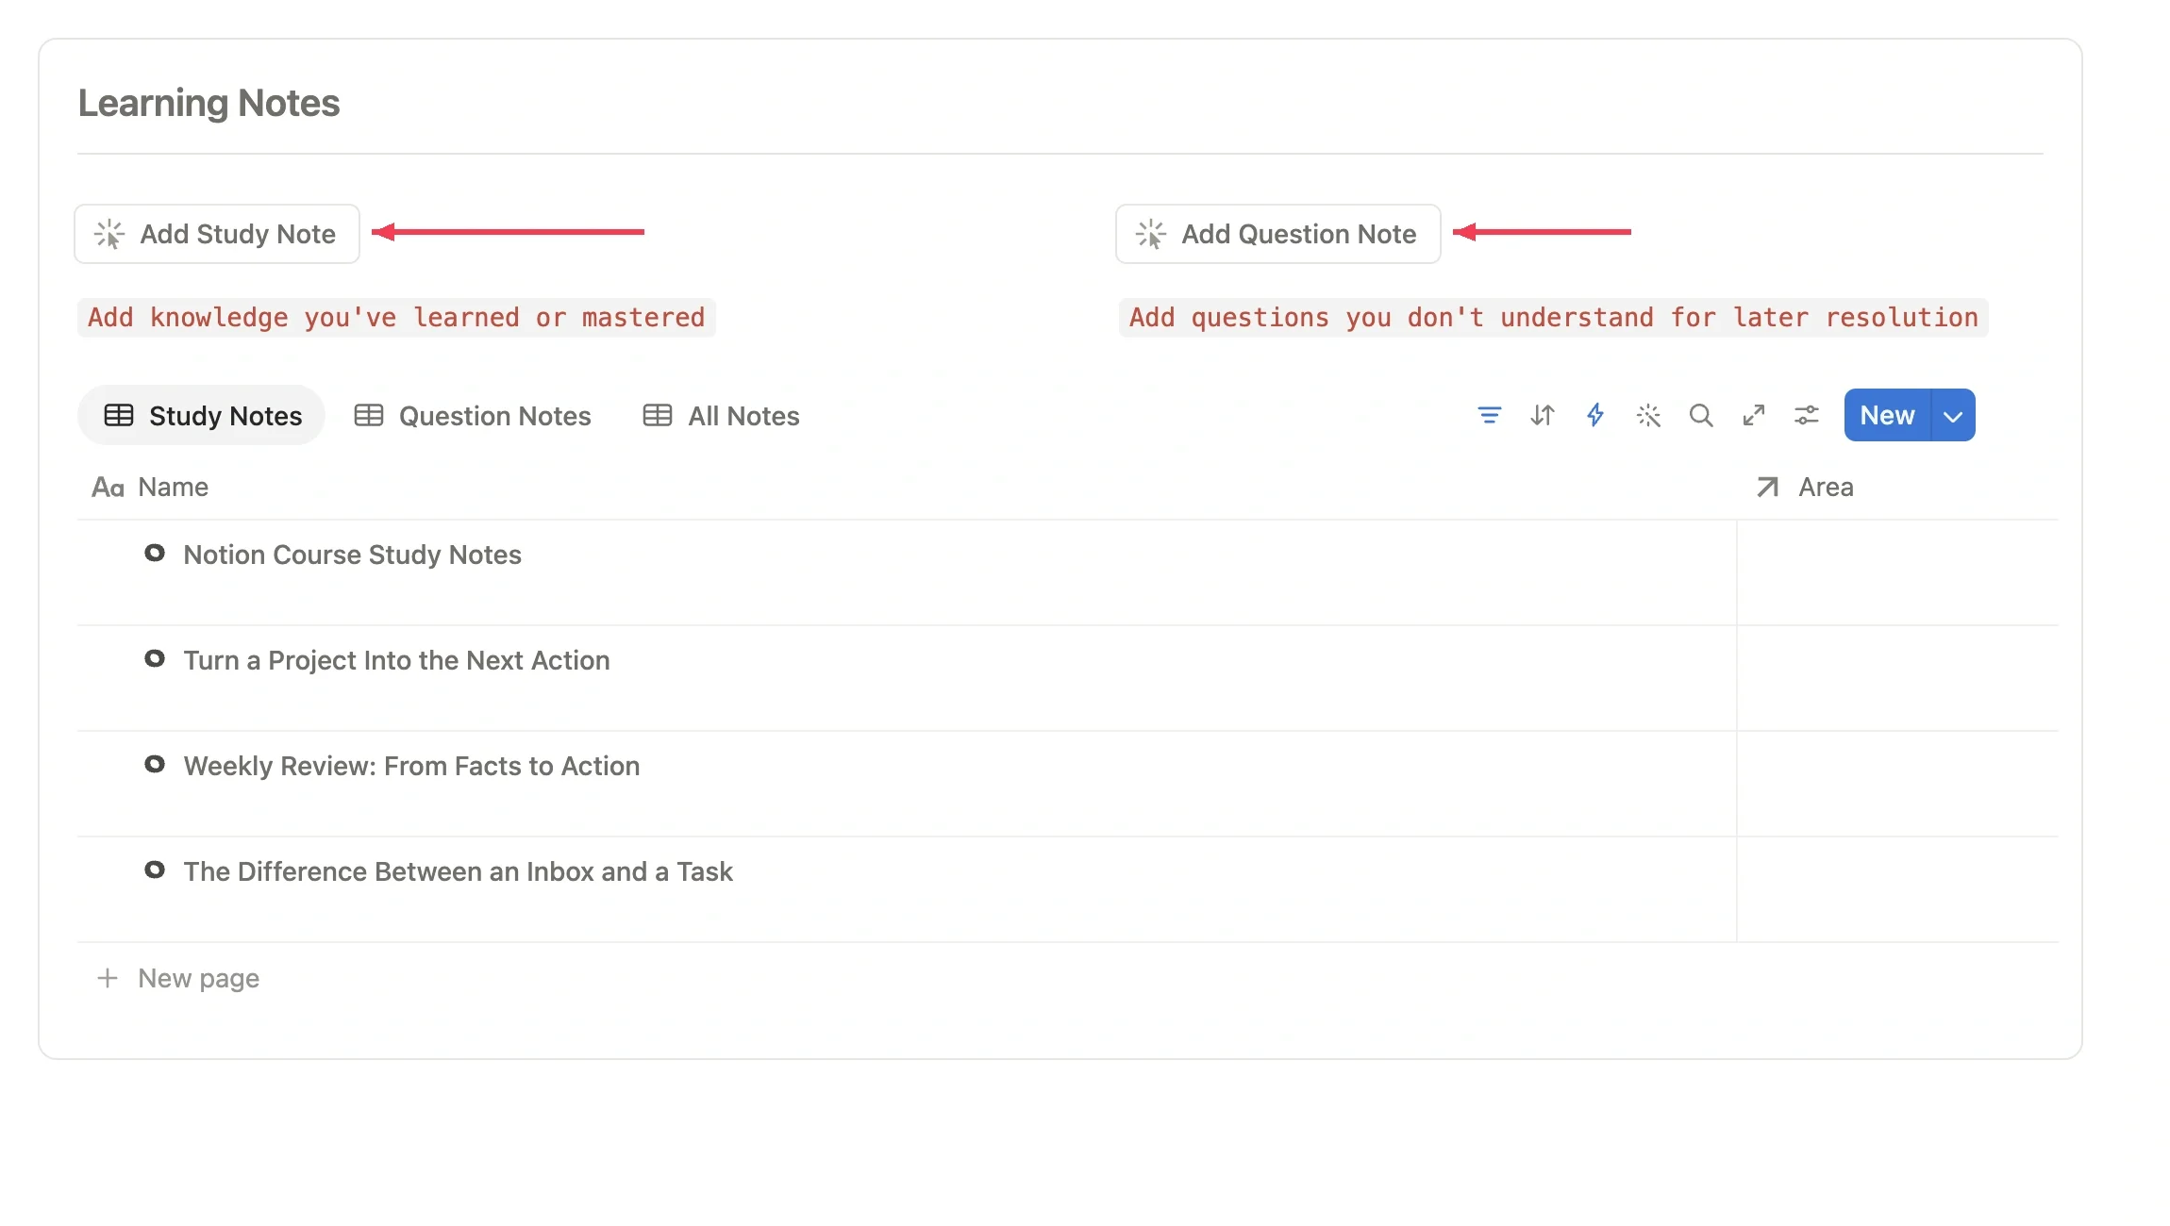
Task: Click the AI sparkle icon in toolbar
Action: pos(1647,415)
